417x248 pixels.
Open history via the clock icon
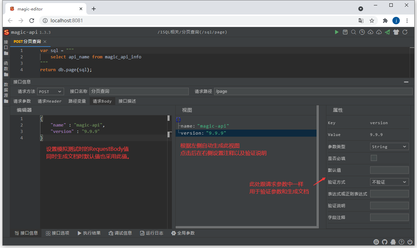[x=362, y=32]
